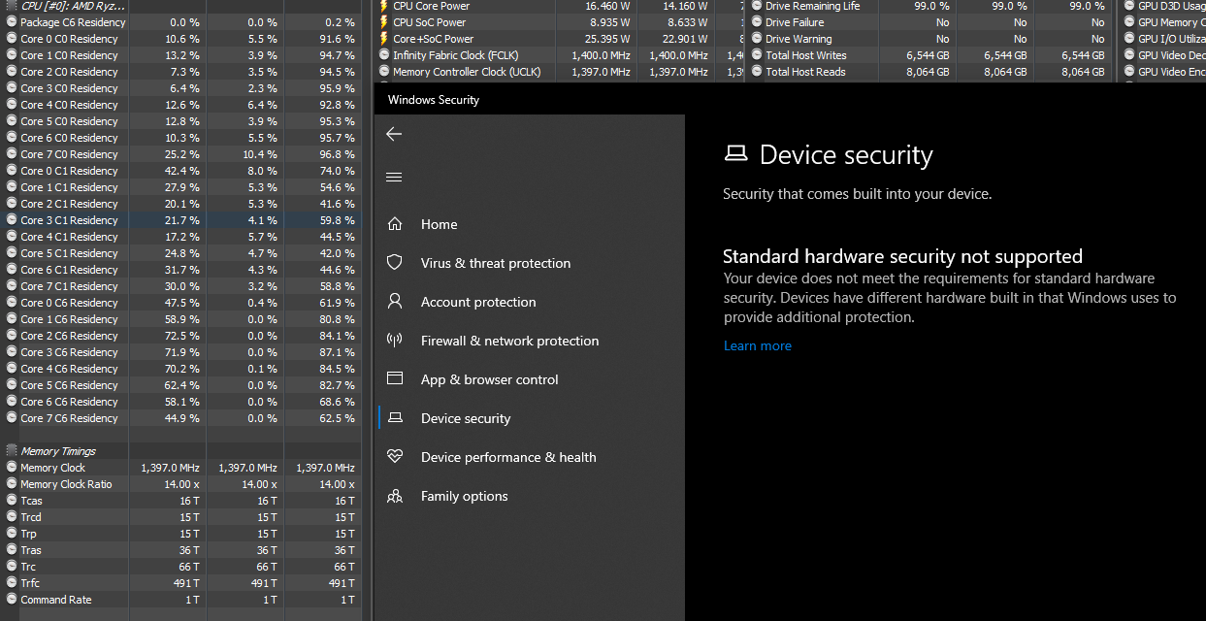Select the Core 3 C1 Residency row
1206x621 pixels.
tap(69, 220)
